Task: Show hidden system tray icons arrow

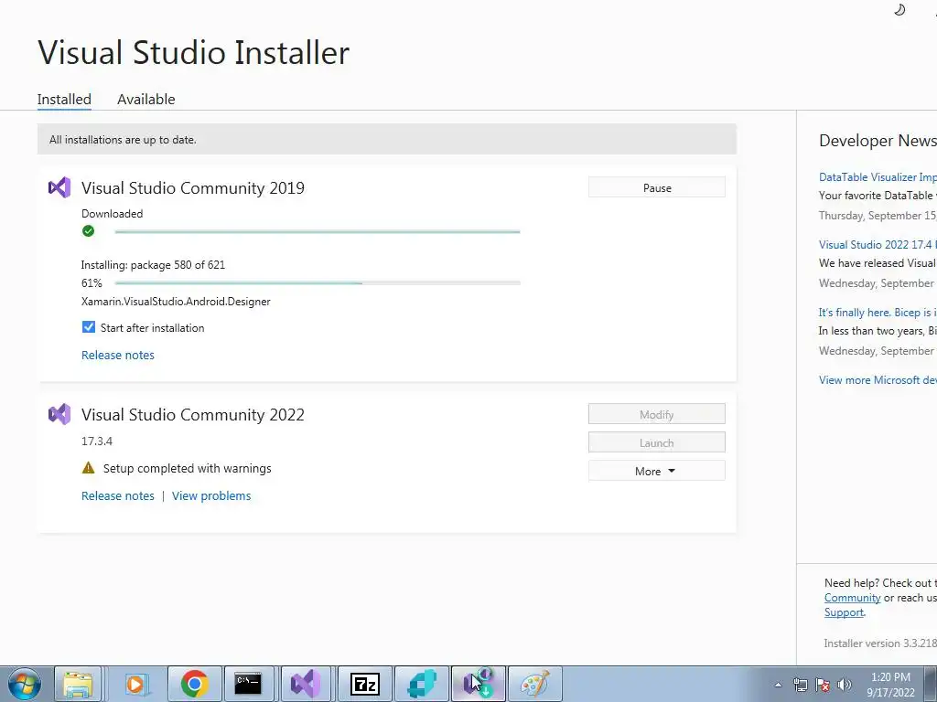Action: point(778,685)
